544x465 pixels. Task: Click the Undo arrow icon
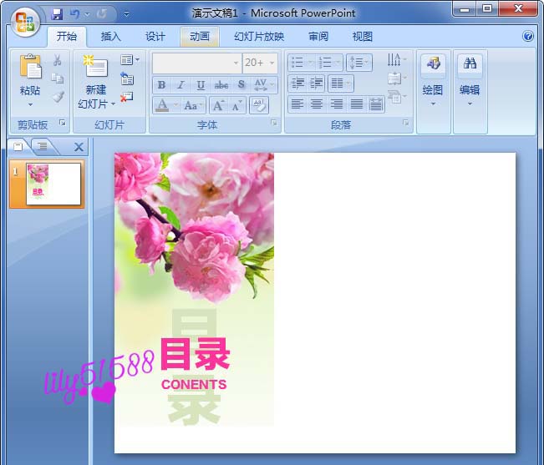point(74,14)
